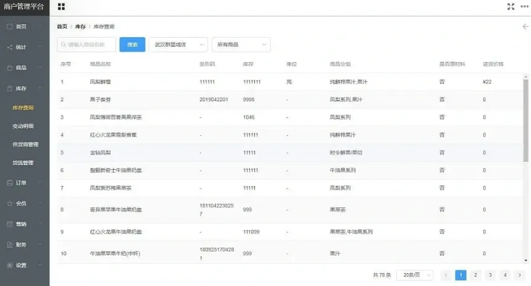531x286 pixels.
Task: Open the three-dot more options menu
Action: [x=524, y=7]
